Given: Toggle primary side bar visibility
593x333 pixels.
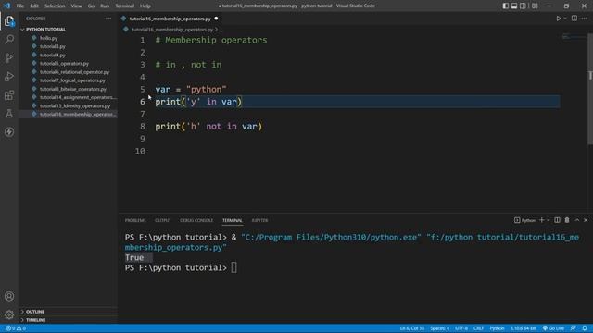Looking at the screenshot, I should (505, 6).
